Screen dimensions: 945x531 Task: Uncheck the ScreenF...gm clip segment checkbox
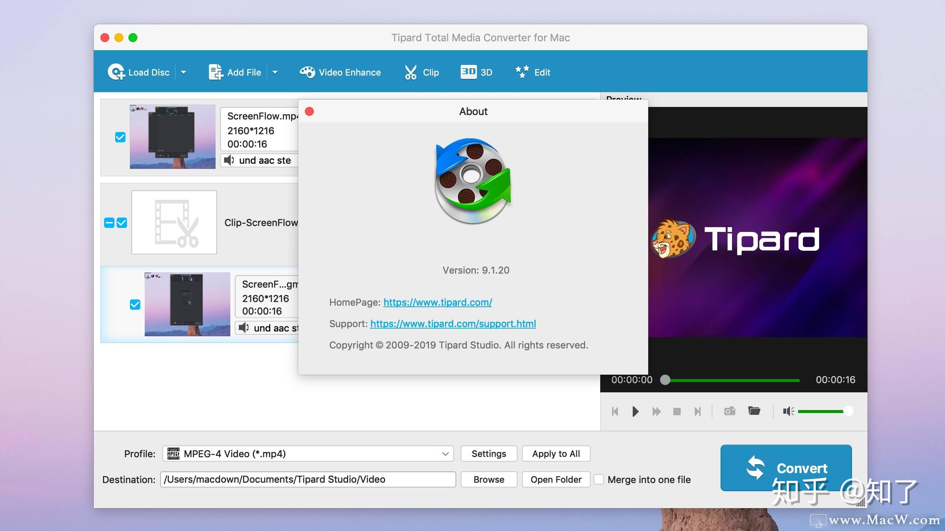click(x=135, y=305)
